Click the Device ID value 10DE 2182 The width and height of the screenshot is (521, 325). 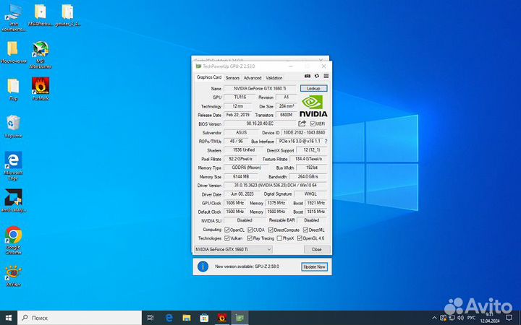(x=304, y=132)
